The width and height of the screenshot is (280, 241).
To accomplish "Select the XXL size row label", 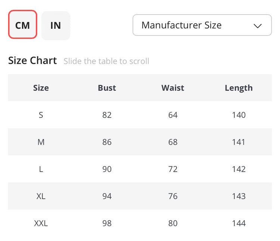I will (x=41, y=223).
